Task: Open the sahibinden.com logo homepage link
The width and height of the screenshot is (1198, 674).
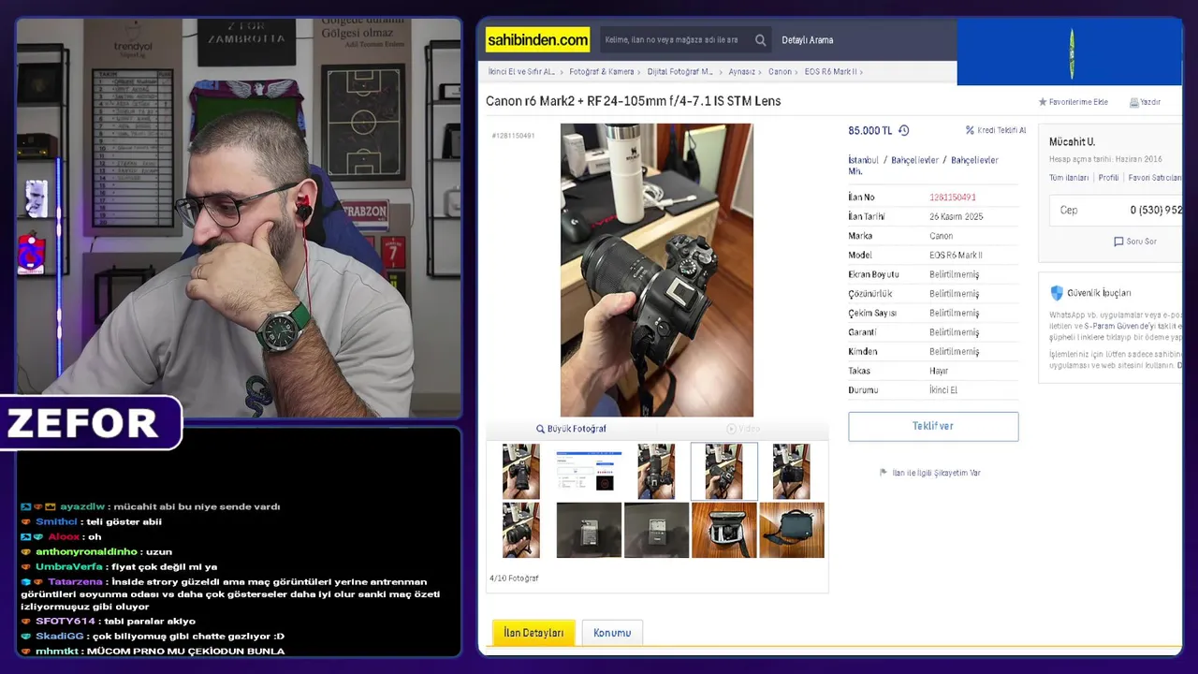Action: point(537,39)
